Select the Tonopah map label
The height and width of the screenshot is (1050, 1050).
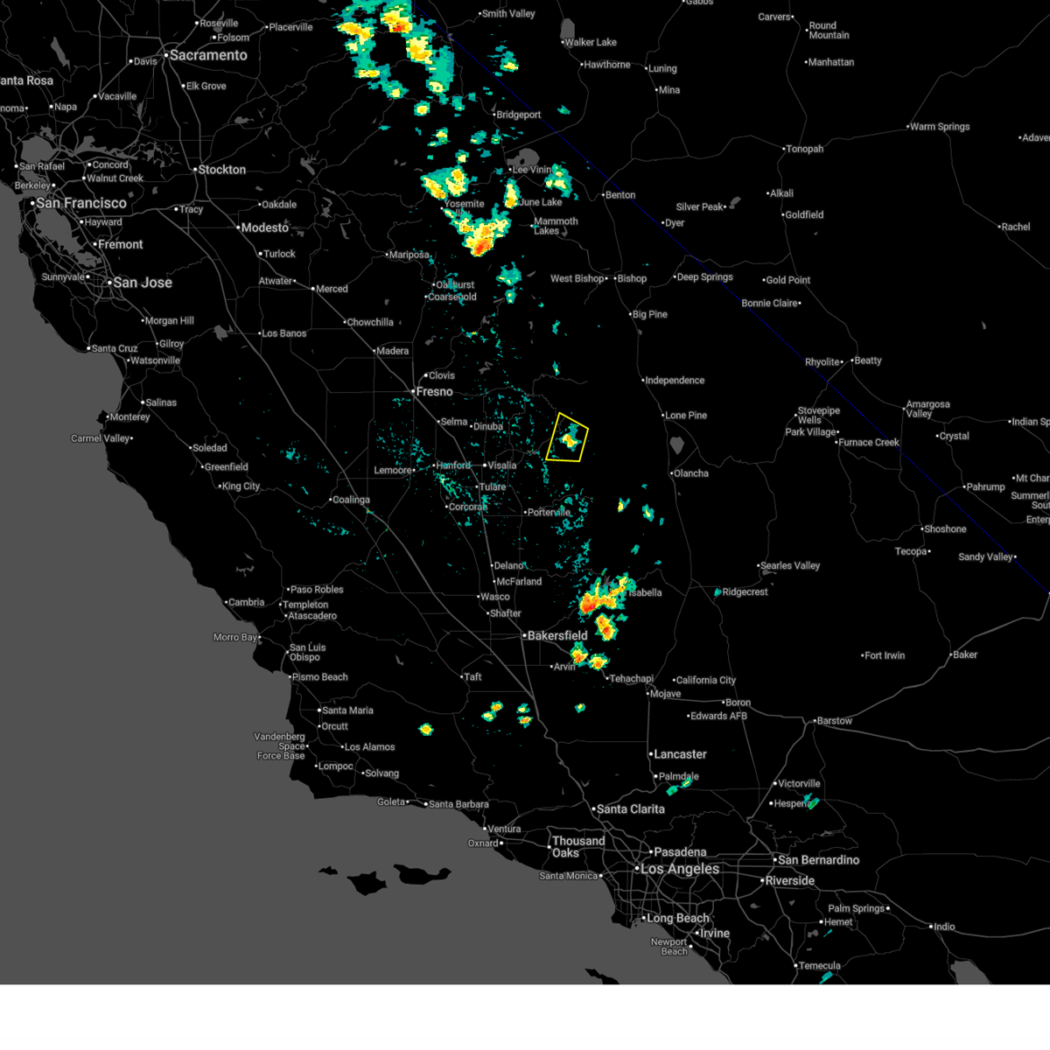pos(805,149)
